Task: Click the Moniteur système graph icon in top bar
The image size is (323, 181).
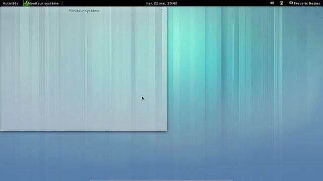Action: click(x=26, y=4)
